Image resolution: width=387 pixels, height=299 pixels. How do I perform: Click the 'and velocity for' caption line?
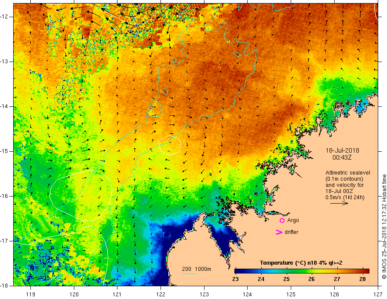344,185
